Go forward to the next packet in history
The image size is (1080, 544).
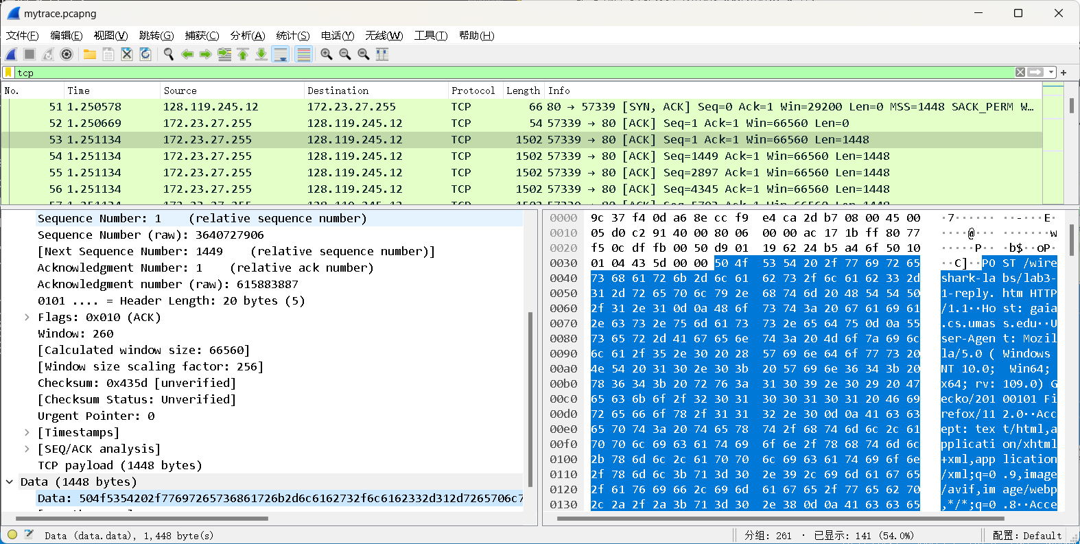click(205, 54)
